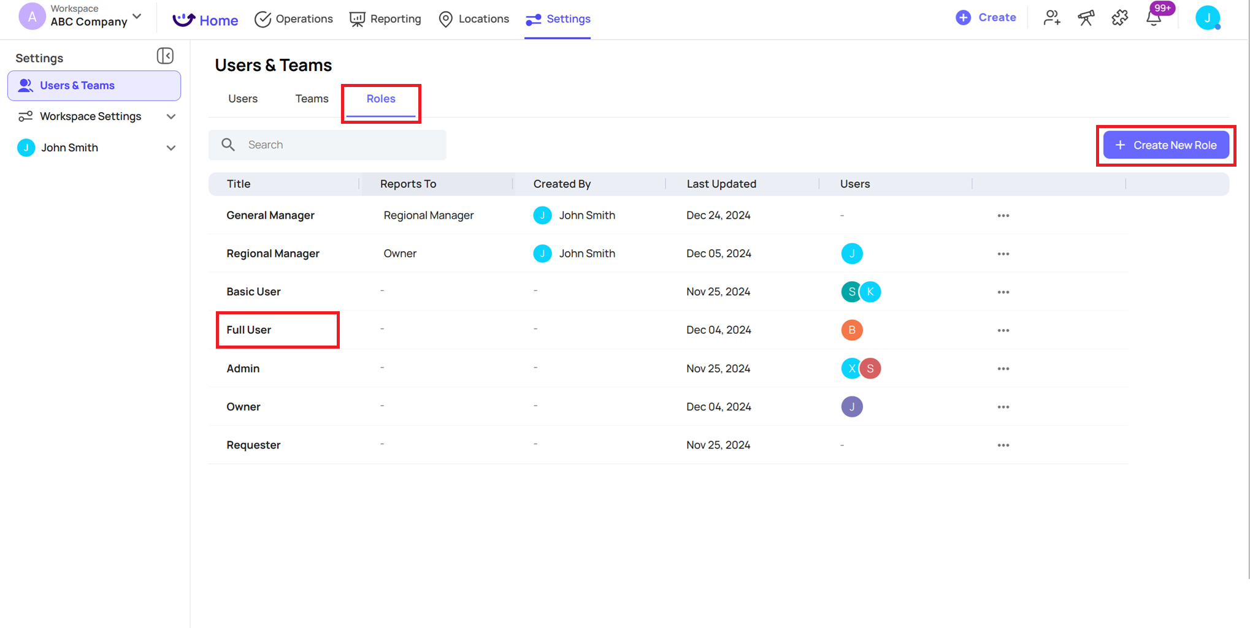Click into the roles Search field
Viewport: 1250px width, 628px height.
click(328, 145)
